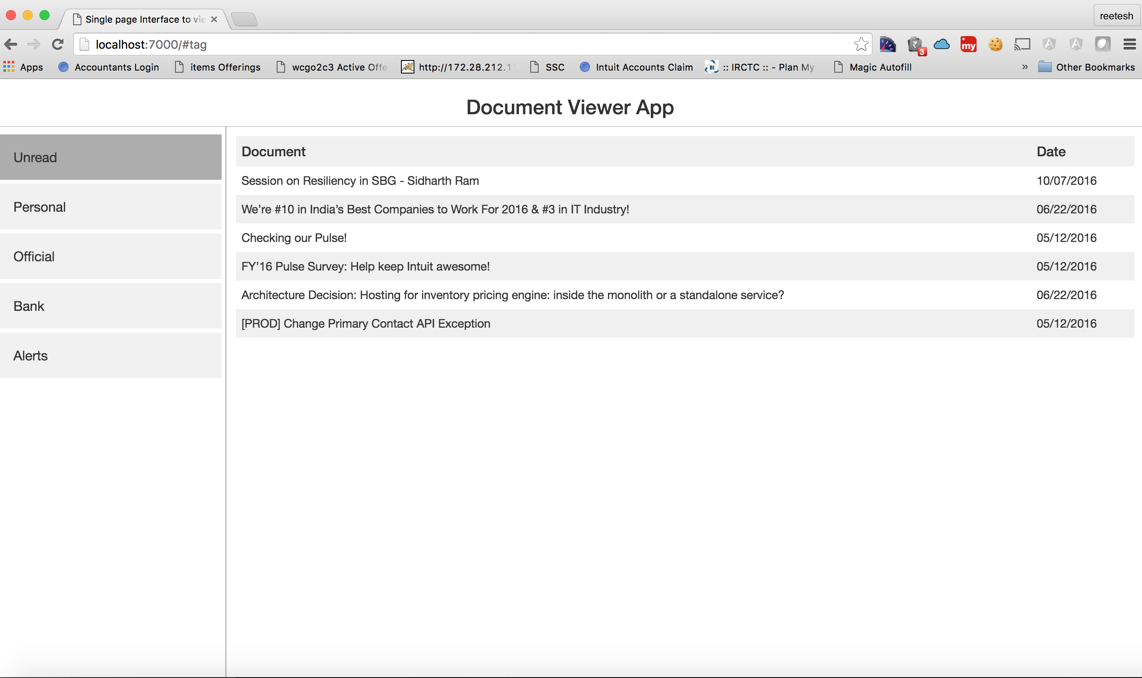The height and width of the screenshot is (678, 1142).
Task: Open the Apps grid shortcut
Action: [x=23, y=67]
